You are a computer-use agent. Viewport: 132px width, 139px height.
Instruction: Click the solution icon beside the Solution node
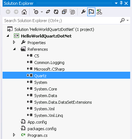tap(10, 29)
